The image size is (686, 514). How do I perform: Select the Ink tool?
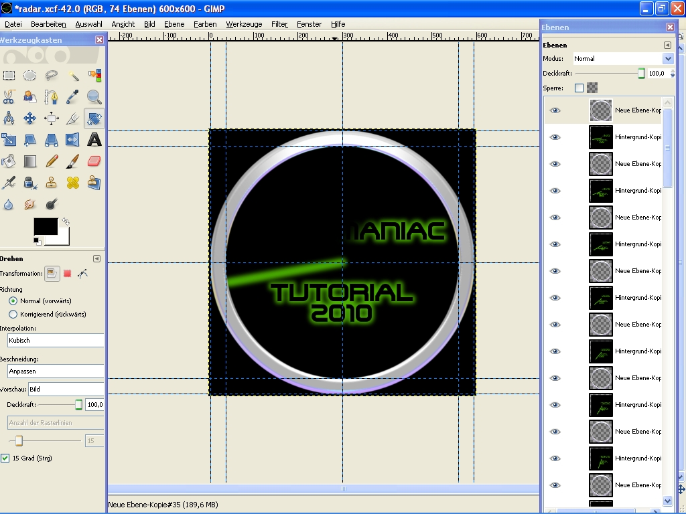tap(29, 183)
